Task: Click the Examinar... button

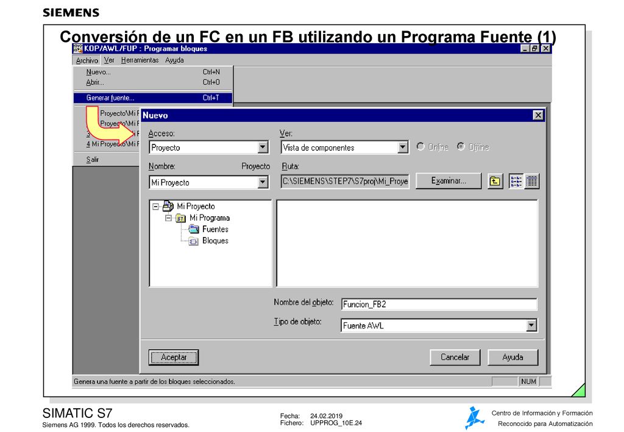Action: [x=448, y=181]
